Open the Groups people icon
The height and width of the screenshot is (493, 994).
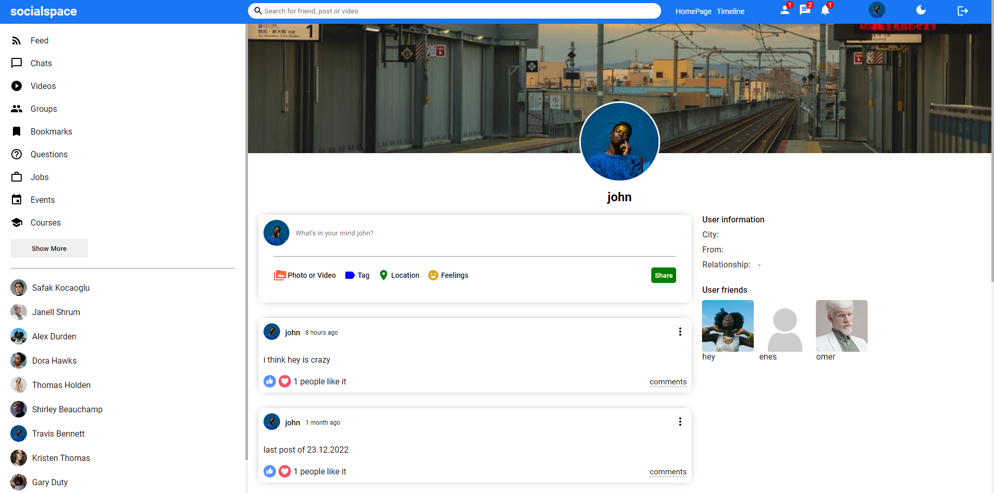17,109
